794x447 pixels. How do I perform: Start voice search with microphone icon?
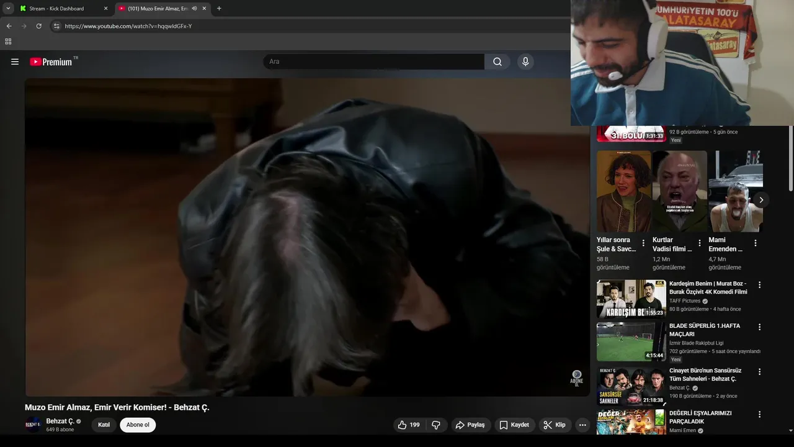click(x=525, y=61)
